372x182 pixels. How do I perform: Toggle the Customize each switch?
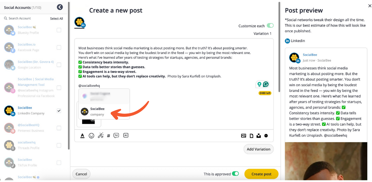click(270, 26)
